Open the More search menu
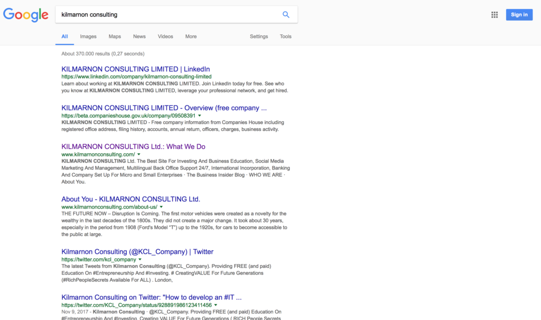The width and height of the screenshot is (541, 320). point(191,36)
